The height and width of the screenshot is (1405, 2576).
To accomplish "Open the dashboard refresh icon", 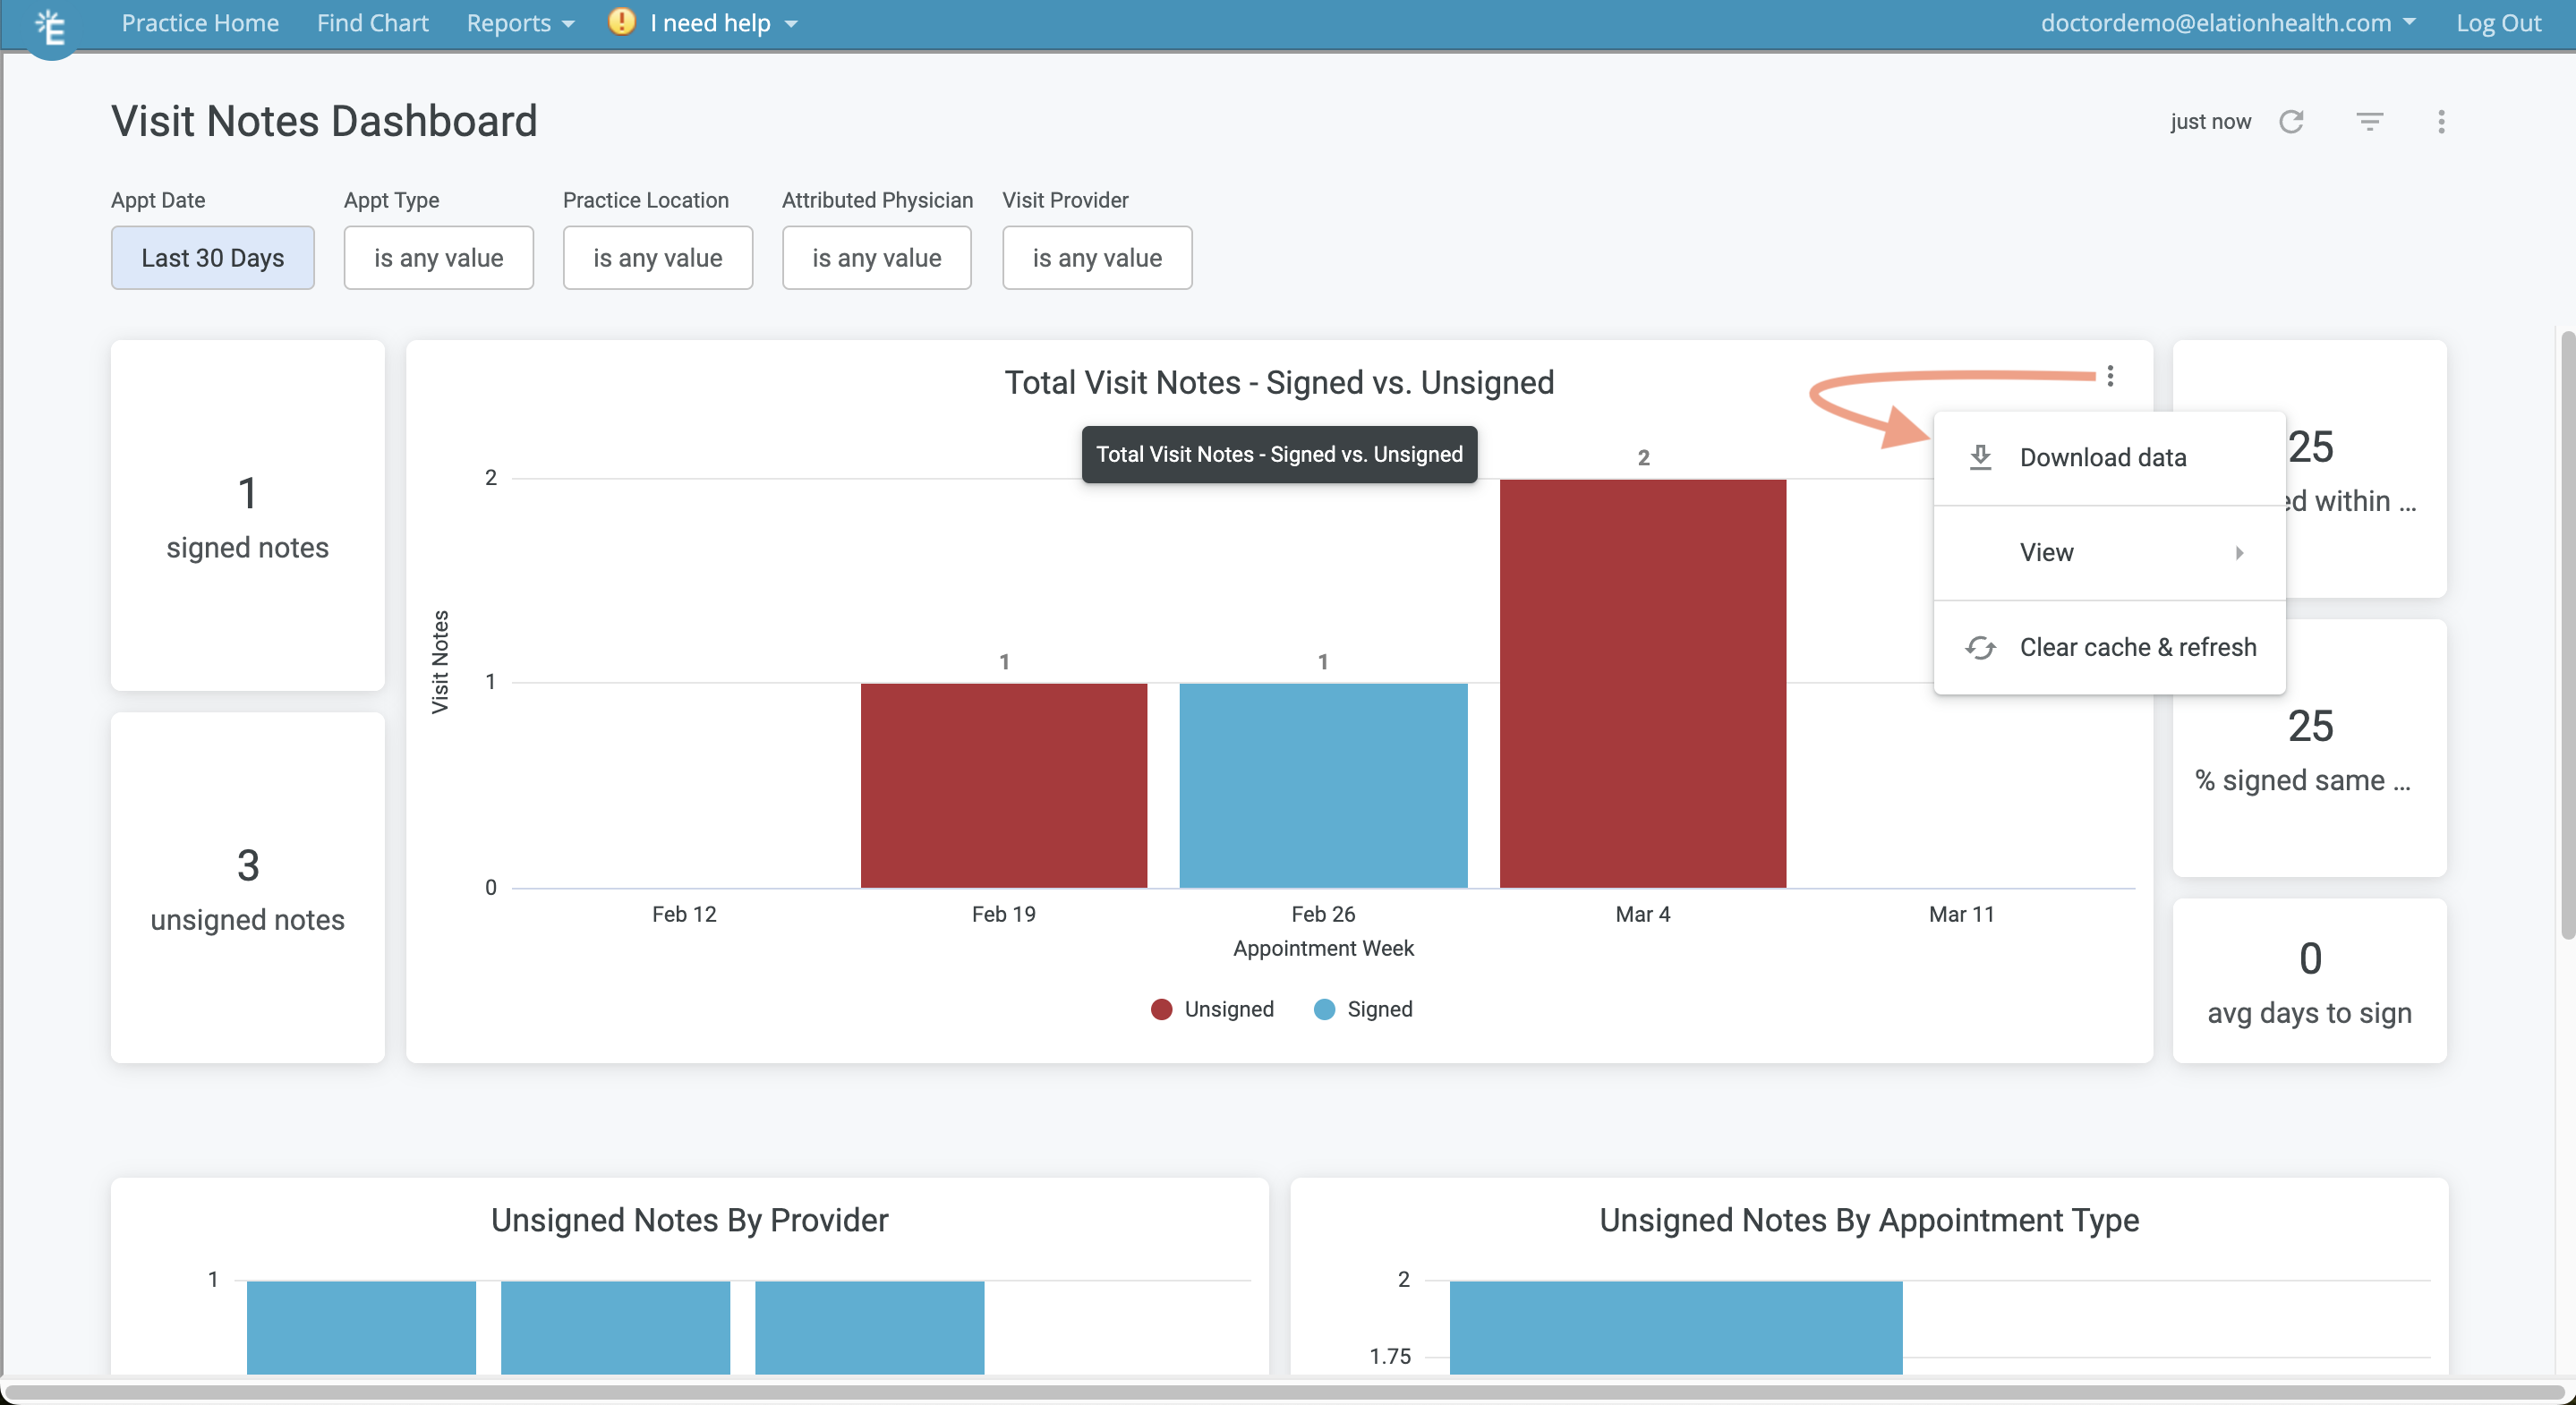I will (2292, 121).
